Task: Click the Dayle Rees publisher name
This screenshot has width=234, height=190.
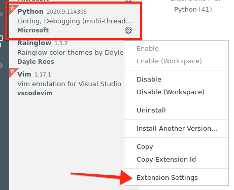Action: point(36,62)
